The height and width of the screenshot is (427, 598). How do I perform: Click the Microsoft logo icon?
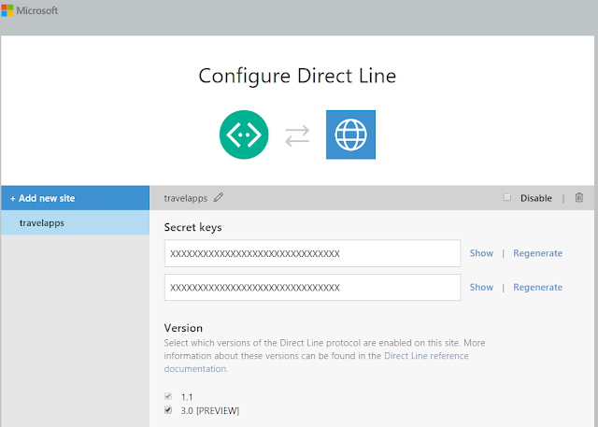[x=7, y=10]
